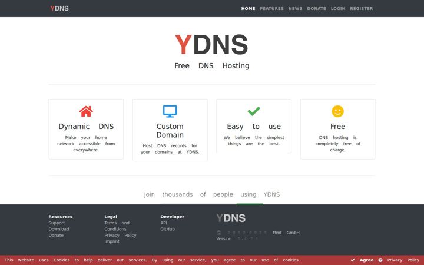Click the Legal footer heading
Viewport: 424px width, 265px height.
111,217
